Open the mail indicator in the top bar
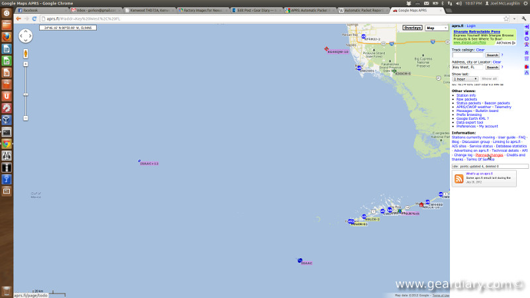Screen dimensions: 530x298 click(x=427, y=3)
